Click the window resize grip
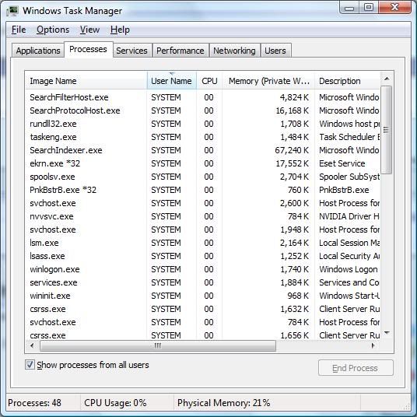This screenshot has width=417, height=417. click(x=407, y=406)
